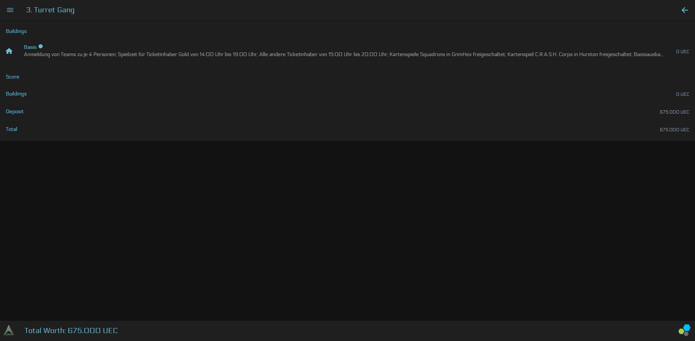Open the Total Worth summary at the bottom
Image resolution: width=695 pixels, height=341 pixels.
click(x=71, y=330)
